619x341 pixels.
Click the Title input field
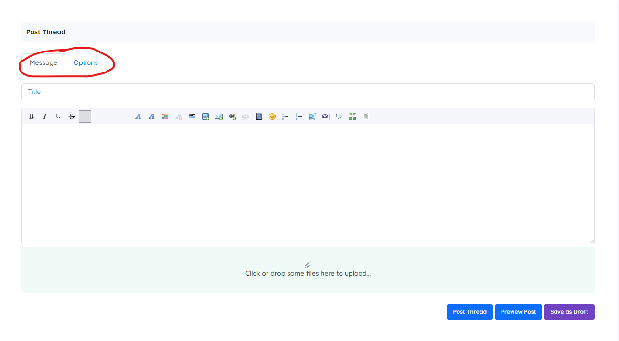(308, 92)
